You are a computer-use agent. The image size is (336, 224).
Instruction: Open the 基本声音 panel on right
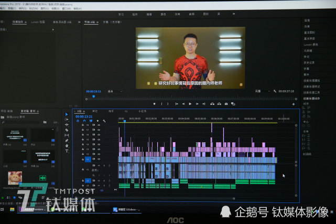pos(309,39)
